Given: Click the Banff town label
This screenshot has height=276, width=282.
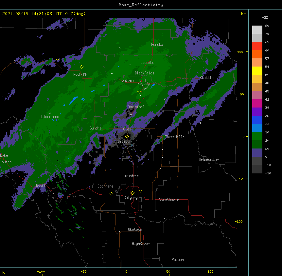Looking at the screenshot, I should [41, 186].
